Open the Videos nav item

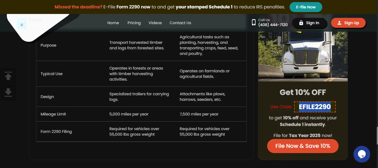pos(155,23)
